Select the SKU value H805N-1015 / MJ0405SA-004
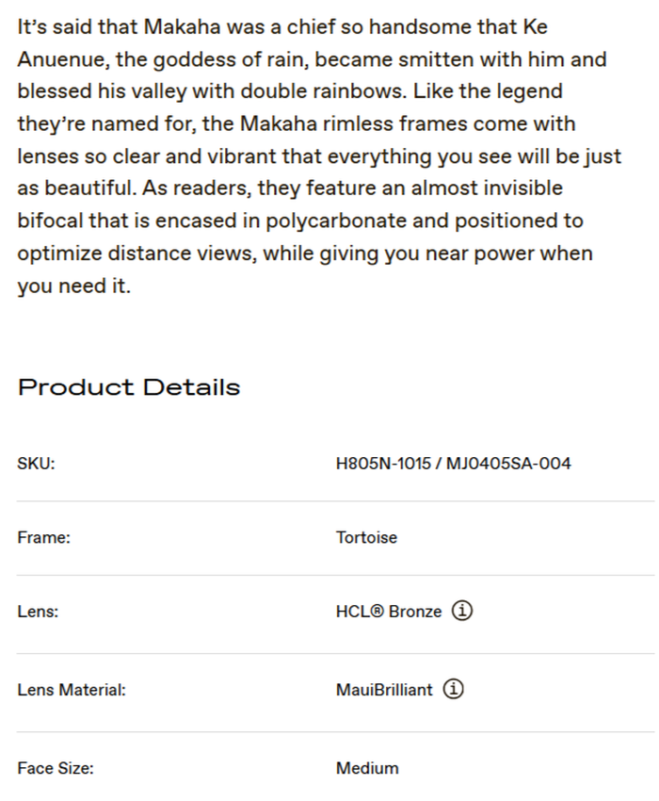This screenshot has width=659, height=801. click(x=453, y=464)
